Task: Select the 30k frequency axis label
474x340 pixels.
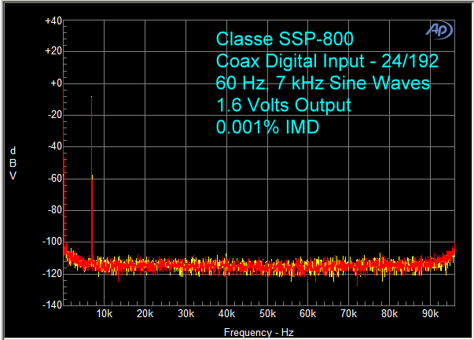Action: click(186, 314)
